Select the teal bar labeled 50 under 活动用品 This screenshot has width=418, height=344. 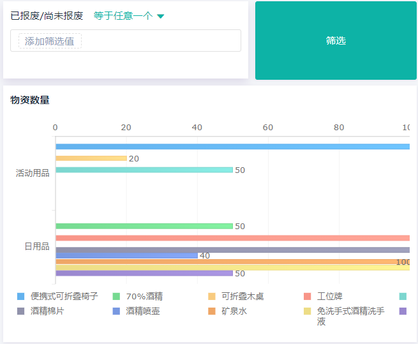coord(144,170)
